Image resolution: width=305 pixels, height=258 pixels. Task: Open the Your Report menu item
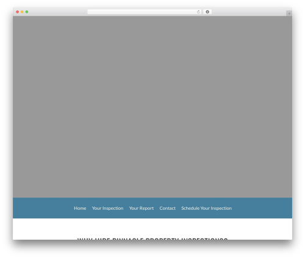[x=142, y=208]
